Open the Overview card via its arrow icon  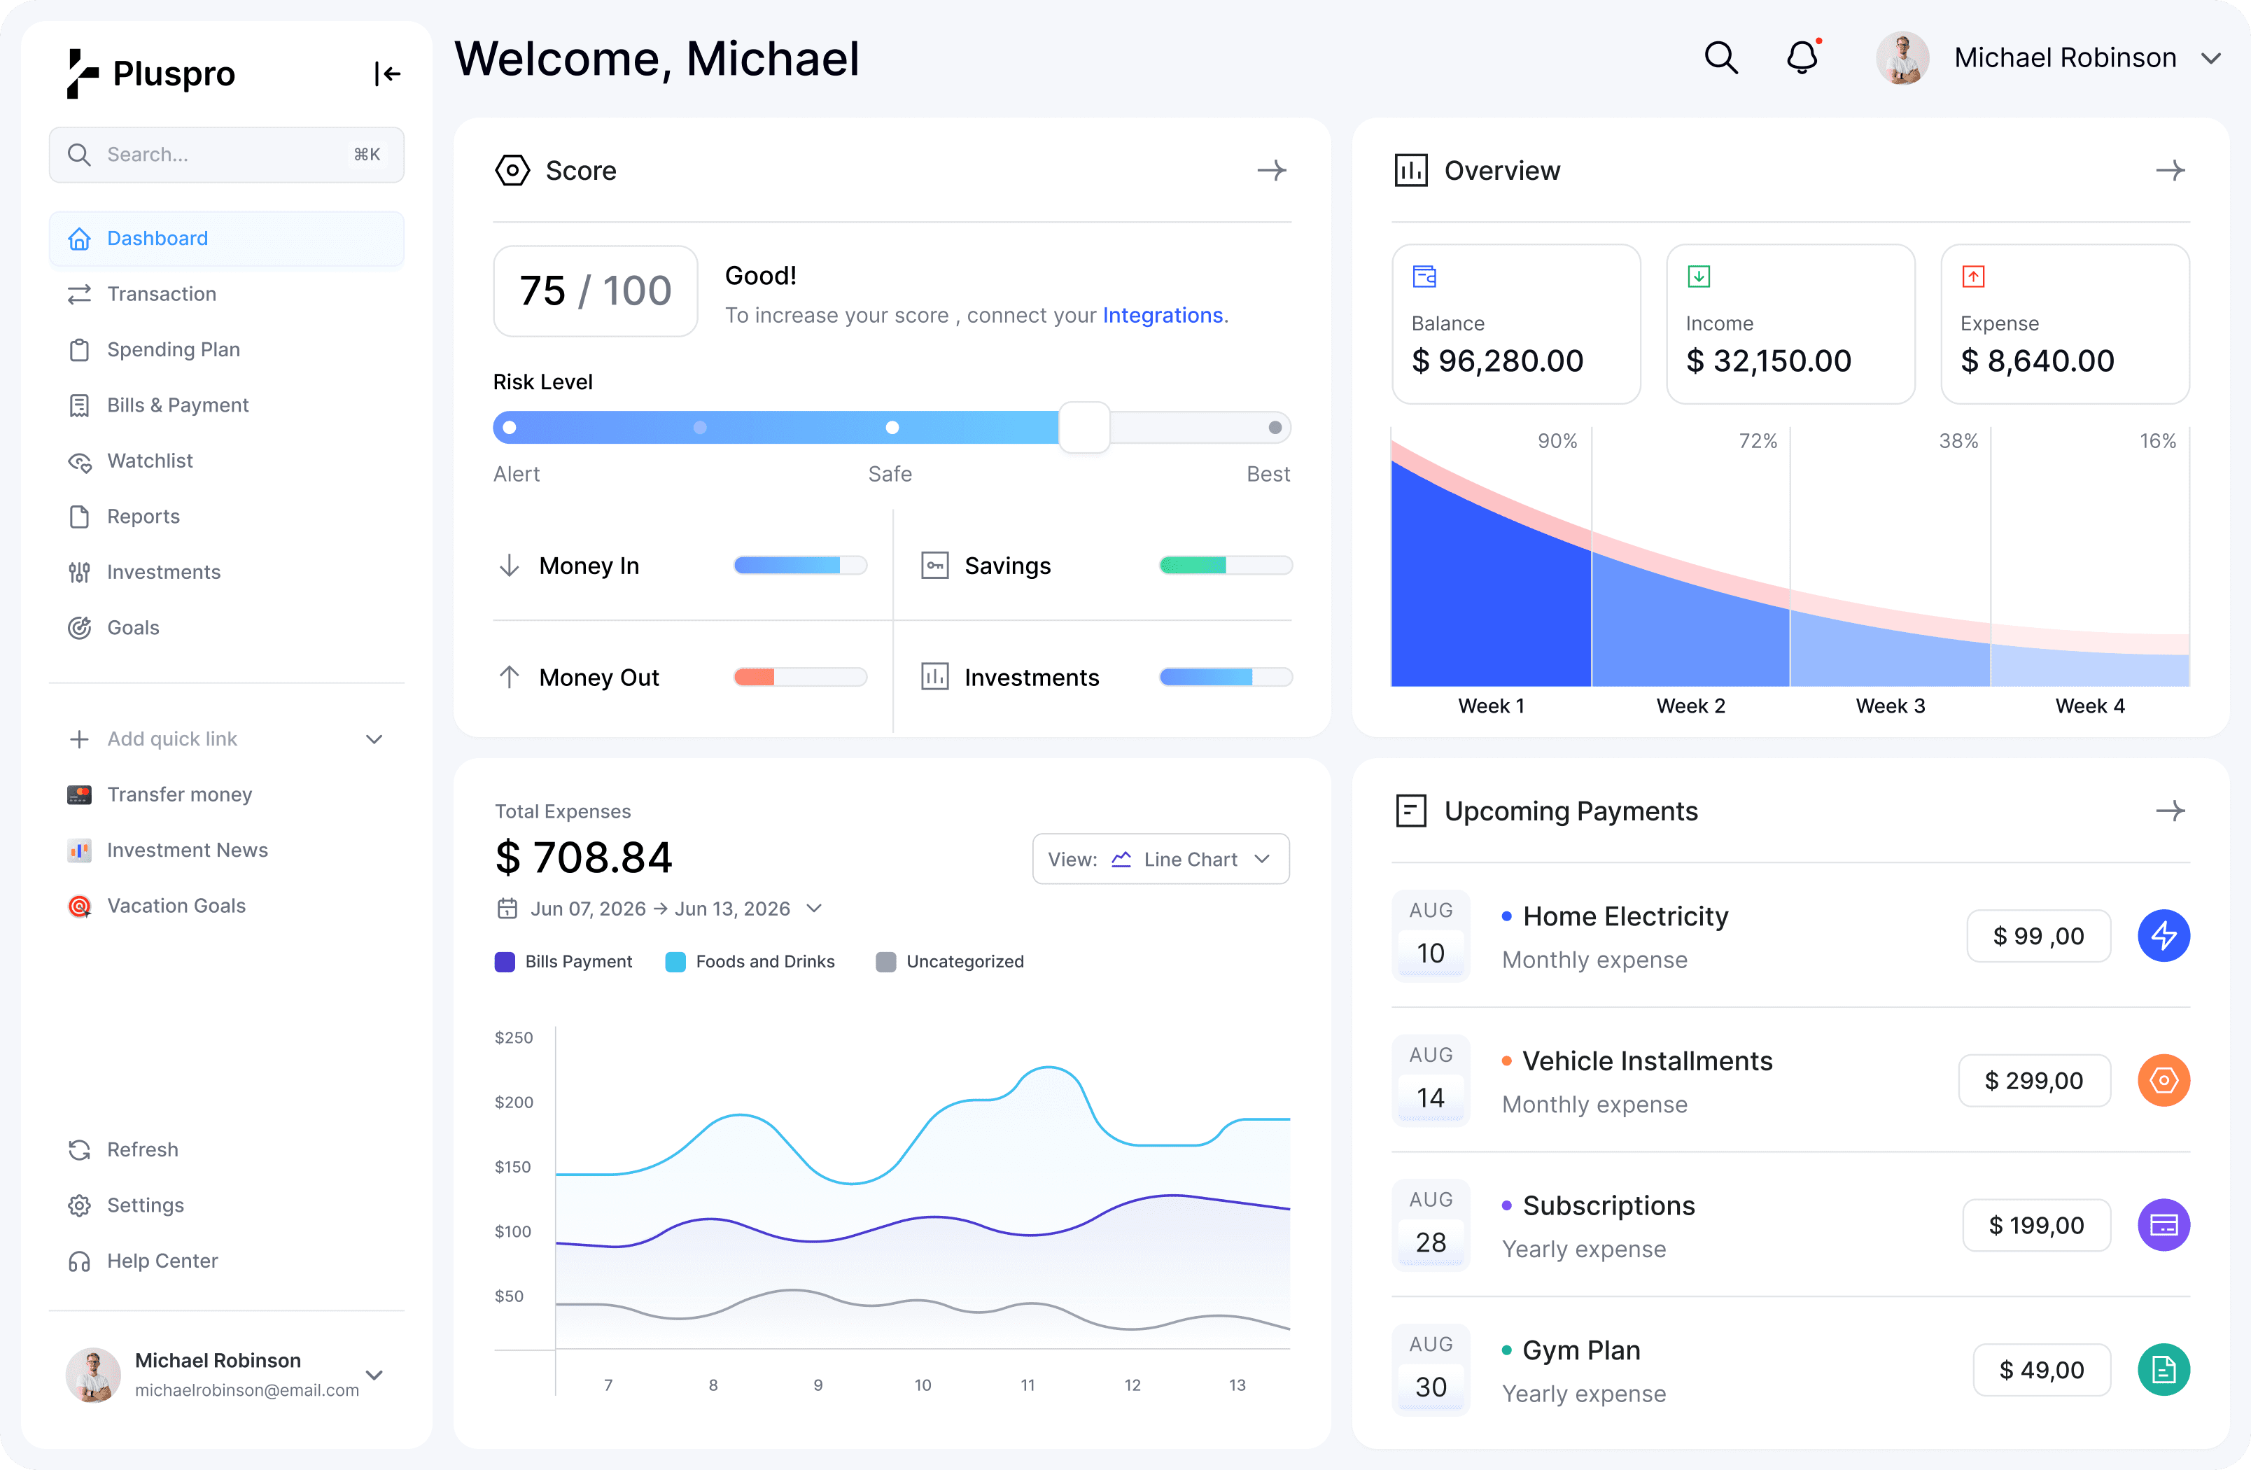2173,170
